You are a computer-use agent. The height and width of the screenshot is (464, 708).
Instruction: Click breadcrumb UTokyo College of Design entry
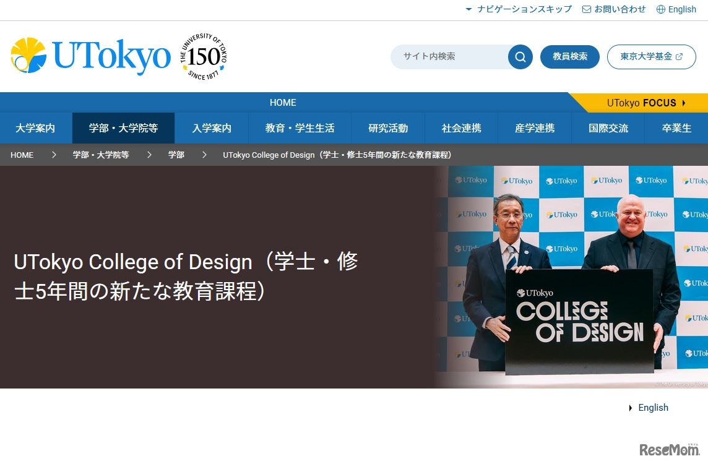point(337,155)
